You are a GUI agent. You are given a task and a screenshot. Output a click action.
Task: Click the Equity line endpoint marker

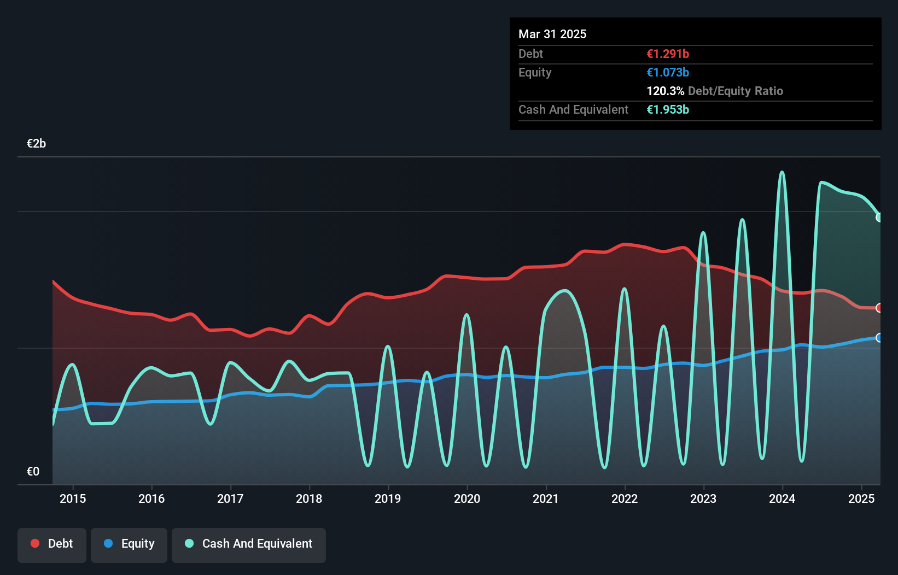[879, 338]
